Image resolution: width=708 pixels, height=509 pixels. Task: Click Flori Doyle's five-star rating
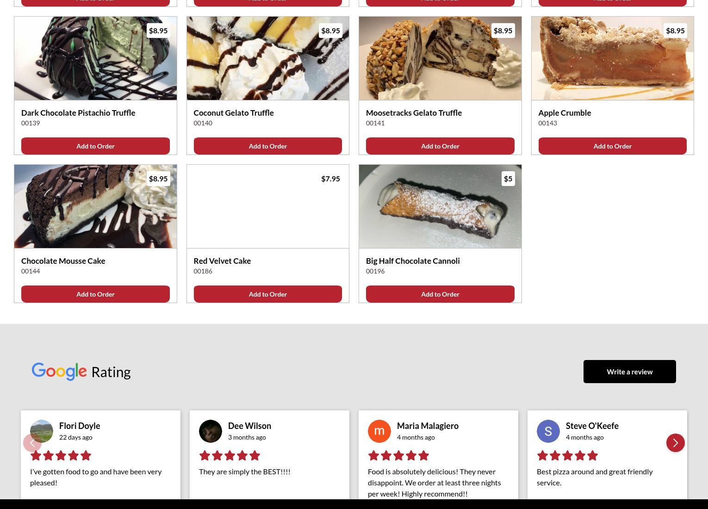(61, 456)
